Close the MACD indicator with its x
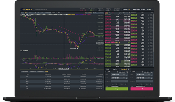The image size is (175, 102). (57, 12)
